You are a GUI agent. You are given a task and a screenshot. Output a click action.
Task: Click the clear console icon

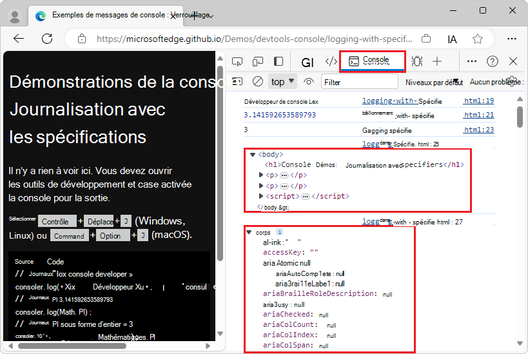258,81
